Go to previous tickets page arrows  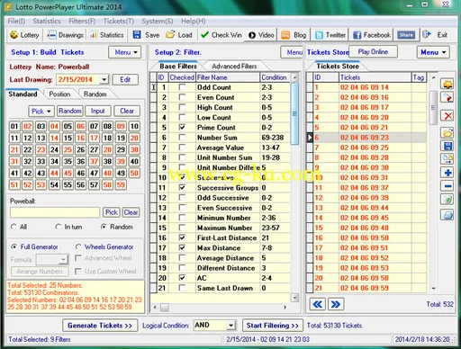coord(317,304)
